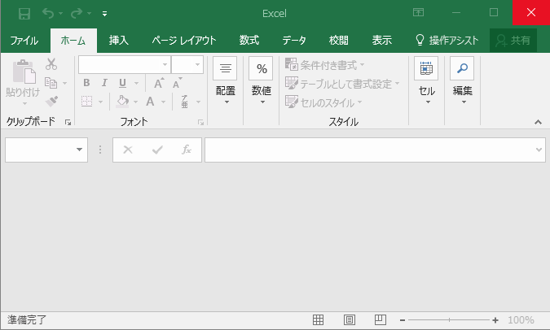Screen dimensions: 550x330
Task: Toggle Bold formatting
Action: [86, 83]
